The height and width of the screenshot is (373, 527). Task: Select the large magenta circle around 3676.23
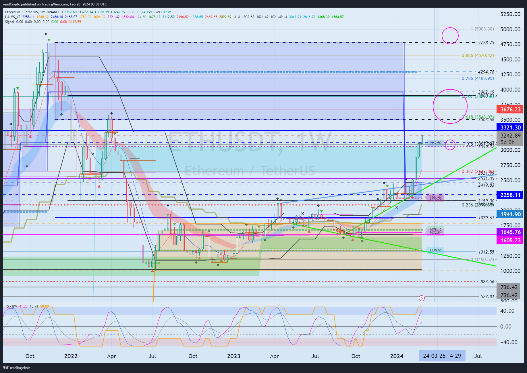450,106
